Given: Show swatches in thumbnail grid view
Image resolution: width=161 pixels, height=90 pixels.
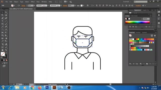Looking at the screenshot, I should (x=155, y=35).
